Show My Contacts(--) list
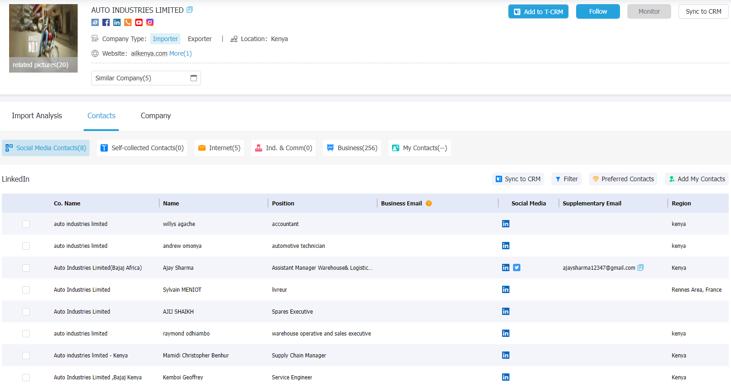 [419, 148]
